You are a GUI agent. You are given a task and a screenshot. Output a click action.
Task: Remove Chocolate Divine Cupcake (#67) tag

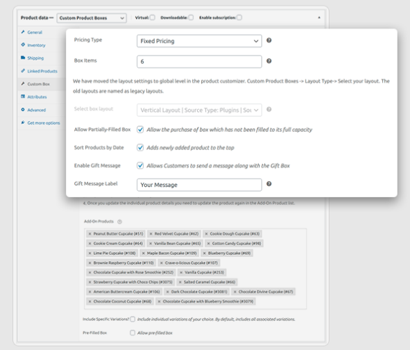coord(234,292)
